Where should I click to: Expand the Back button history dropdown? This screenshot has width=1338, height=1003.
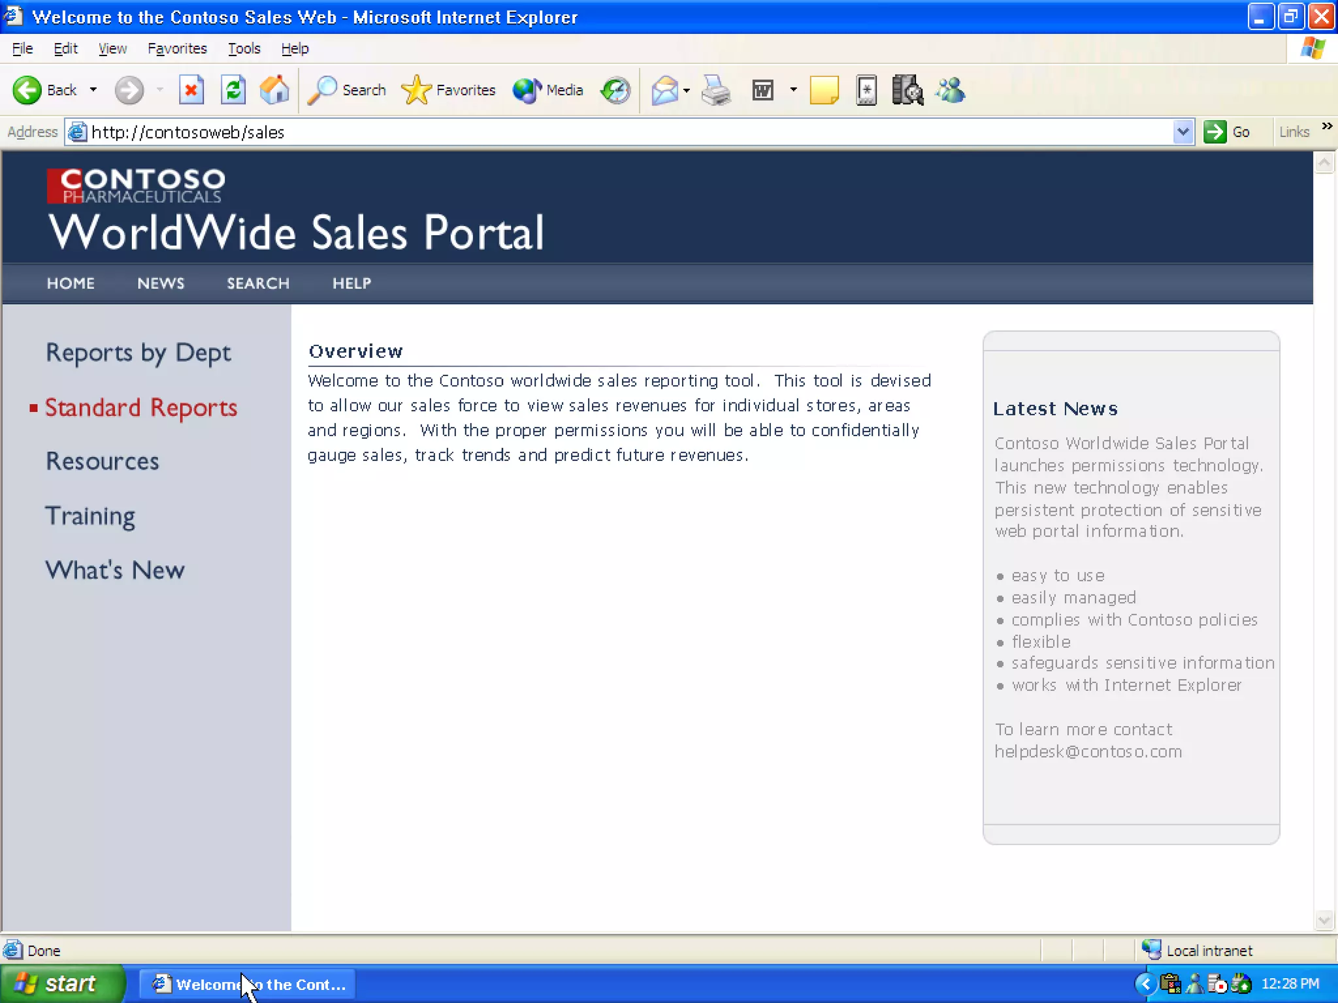[x=93, y=90]
